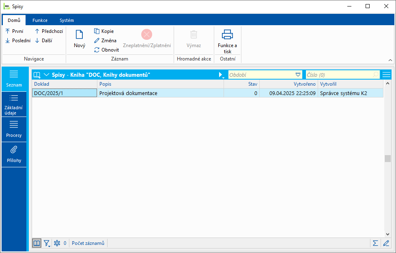Click the Ostatní group label
Viewport: 396px width, 253px height.
click(228, 59)
